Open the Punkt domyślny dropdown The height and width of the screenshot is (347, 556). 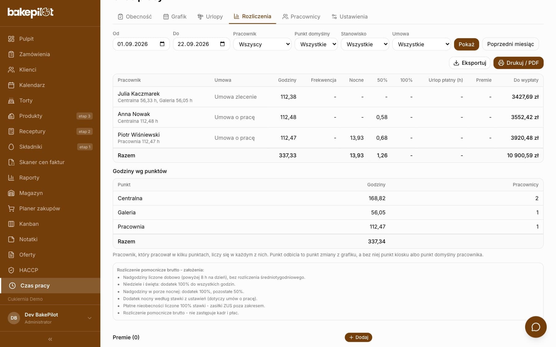click(x=316, y=44)
